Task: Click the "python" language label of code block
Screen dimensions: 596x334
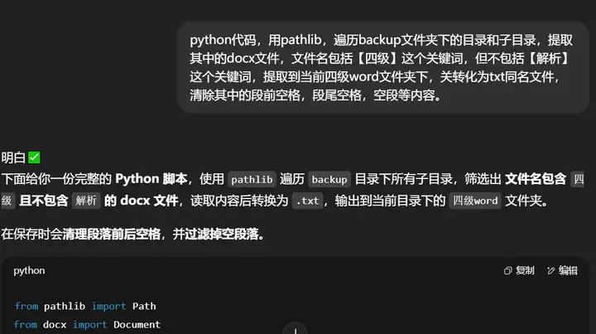Action: tap(29, 271)
